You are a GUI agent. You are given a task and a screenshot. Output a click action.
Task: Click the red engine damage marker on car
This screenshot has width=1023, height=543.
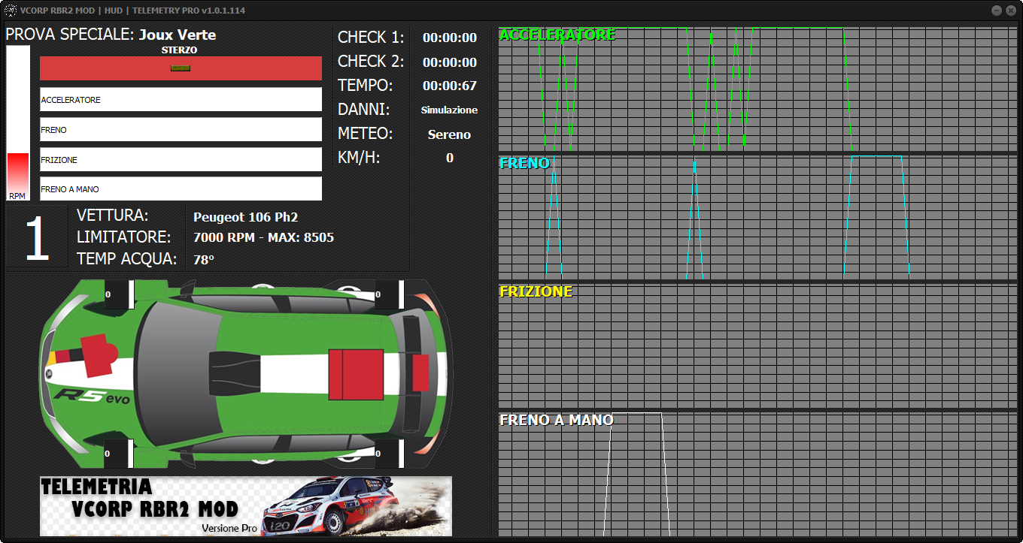click(99, 356)
